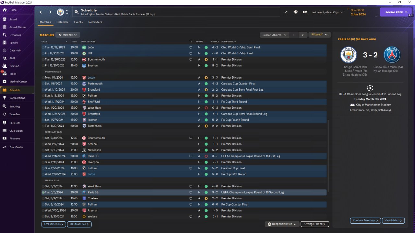Click Arrange Friendly button
Viewport: 415px width, 233px height.
315,224
